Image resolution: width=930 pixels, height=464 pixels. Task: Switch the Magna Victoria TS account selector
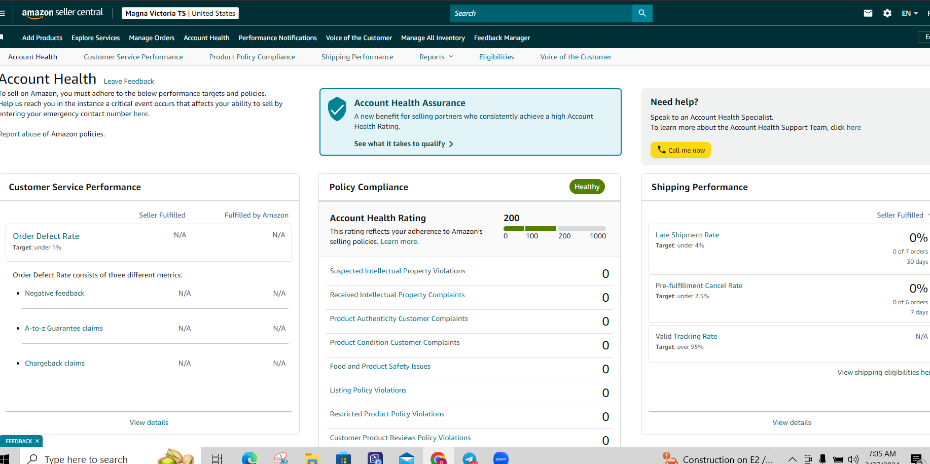click(180, 13)
